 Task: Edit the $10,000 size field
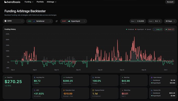coord(141,21)
